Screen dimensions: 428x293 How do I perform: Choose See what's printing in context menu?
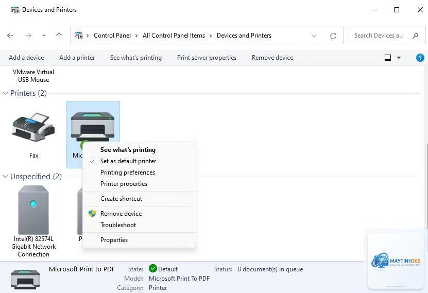coord(128,150)
